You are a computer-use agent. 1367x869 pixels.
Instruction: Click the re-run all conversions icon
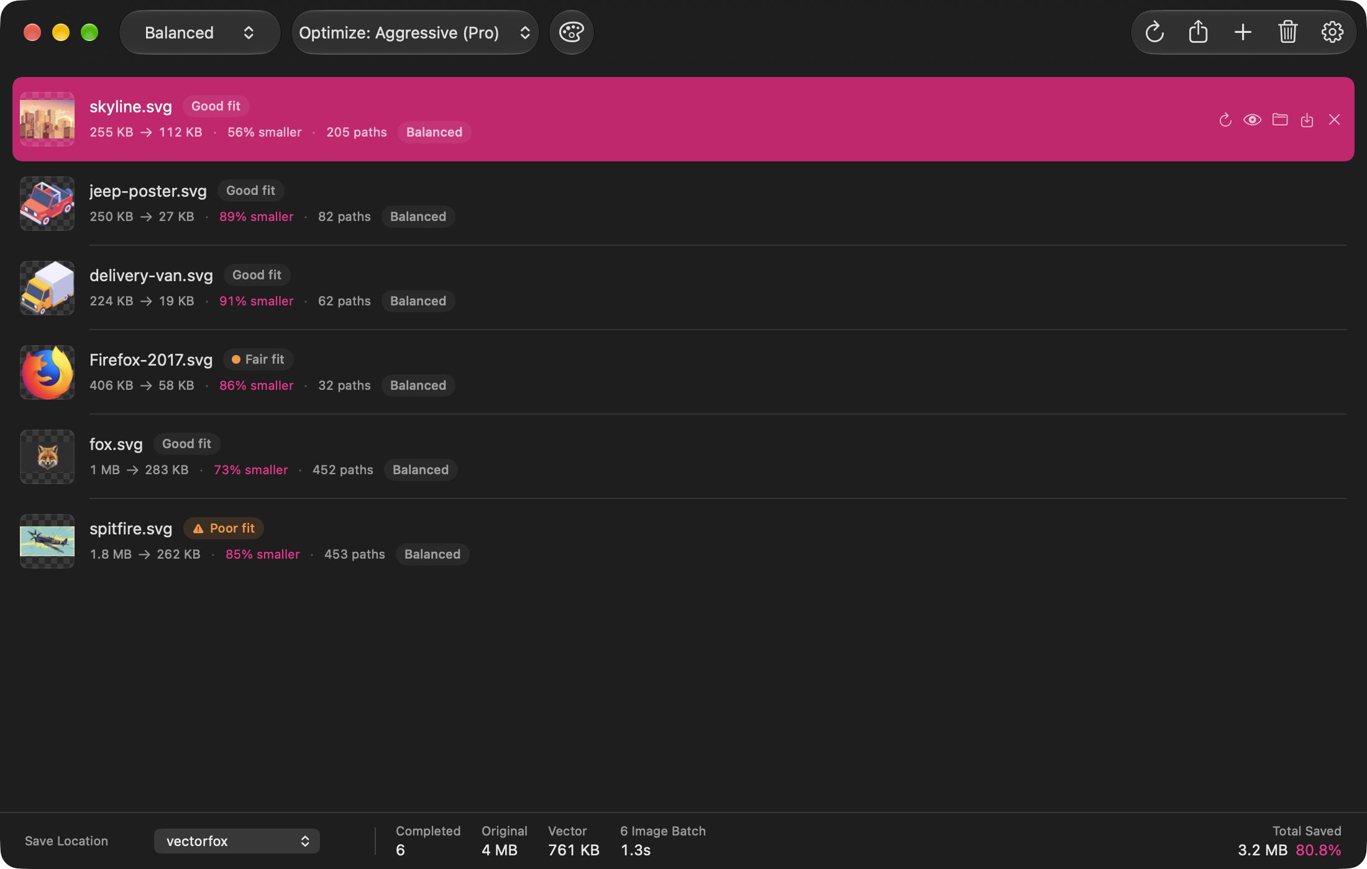tap(1154, 32)
